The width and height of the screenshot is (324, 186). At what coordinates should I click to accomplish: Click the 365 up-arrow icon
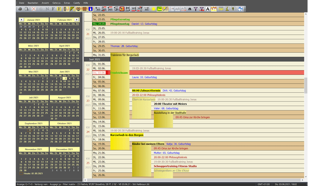coord(110,9)
